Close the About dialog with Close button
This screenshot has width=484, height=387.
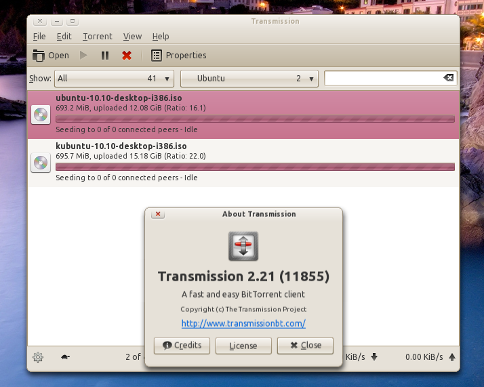coord(305,346)
